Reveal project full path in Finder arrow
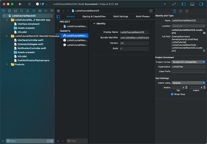 click(x=204, y=51)
